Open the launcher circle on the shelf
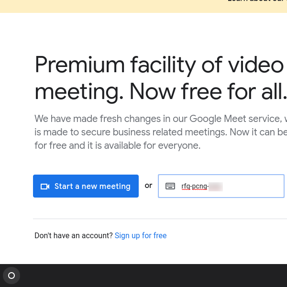This screenshot has width=287, height=287. (x=11, y=276)
